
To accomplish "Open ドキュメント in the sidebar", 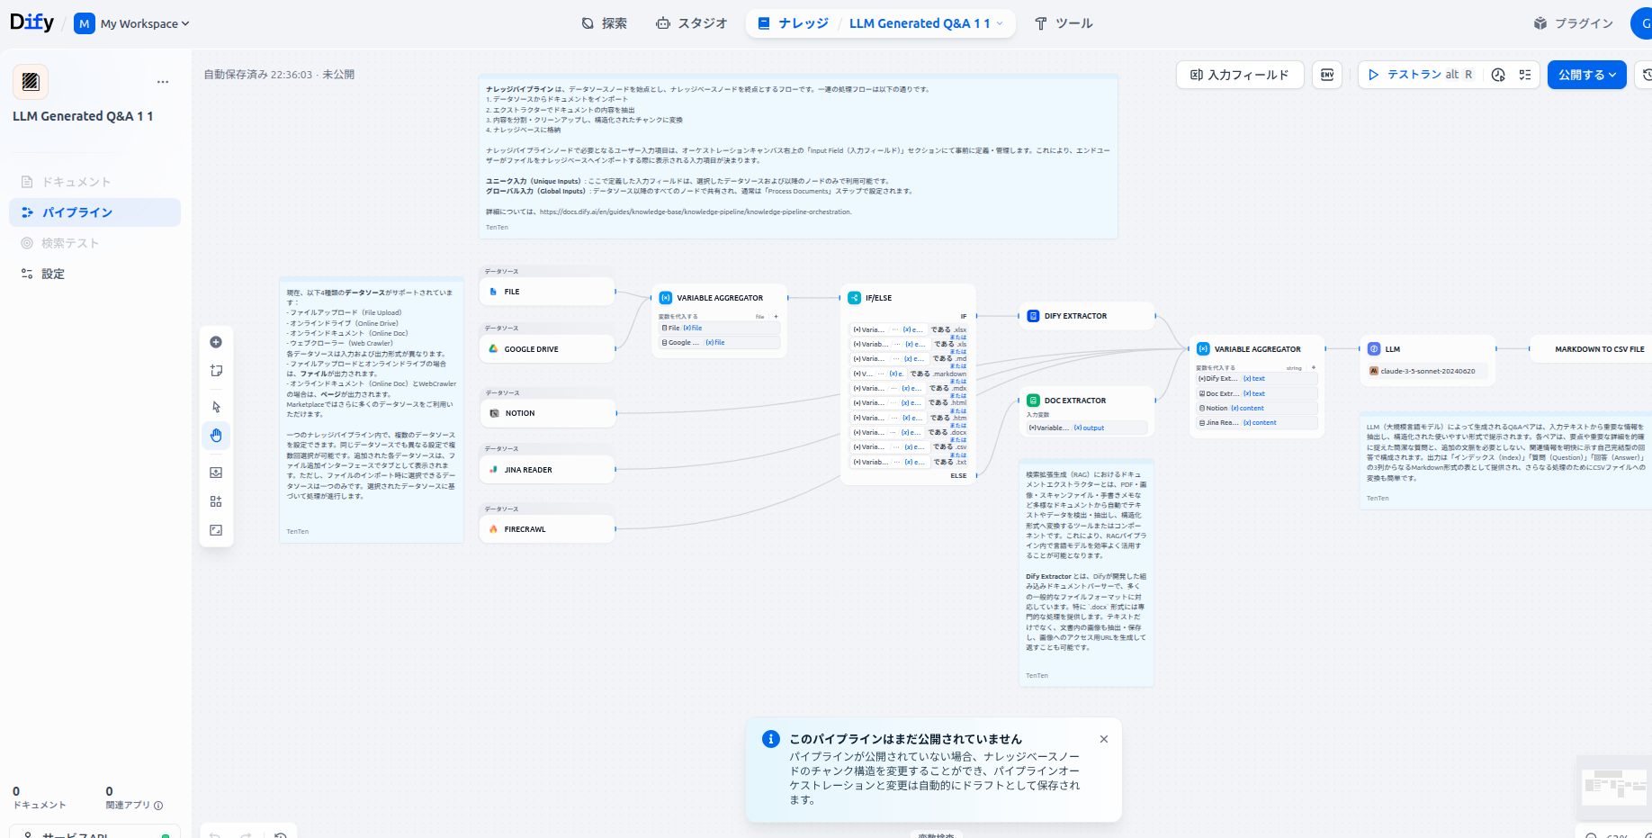I will (x=94, y=182).
